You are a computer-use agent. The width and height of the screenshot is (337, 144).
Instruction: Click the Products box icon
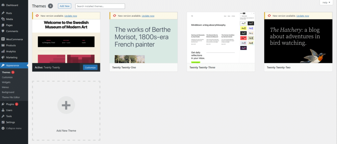pyautogui.click(x=3, y=45)
